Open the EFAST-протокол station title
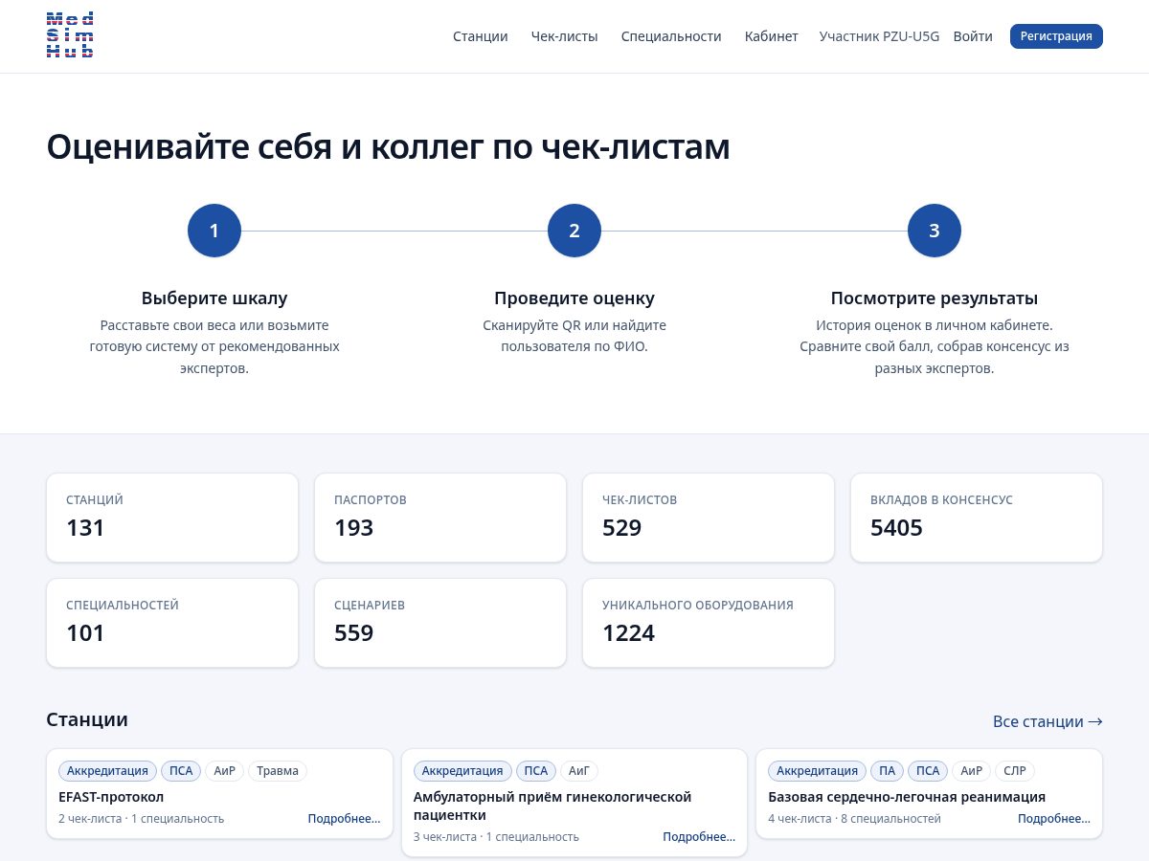Image resolution: width=1149 pixels, height=861 pixels. click(x=111, y=797)
